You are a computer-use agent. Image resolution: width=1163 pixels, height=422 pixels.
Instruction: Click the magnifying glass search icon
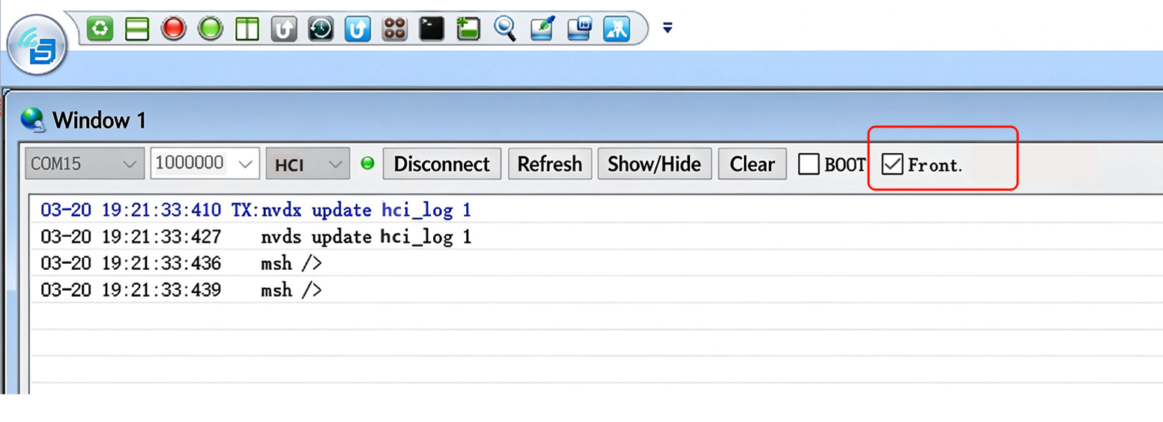click(x=506, y=29)
